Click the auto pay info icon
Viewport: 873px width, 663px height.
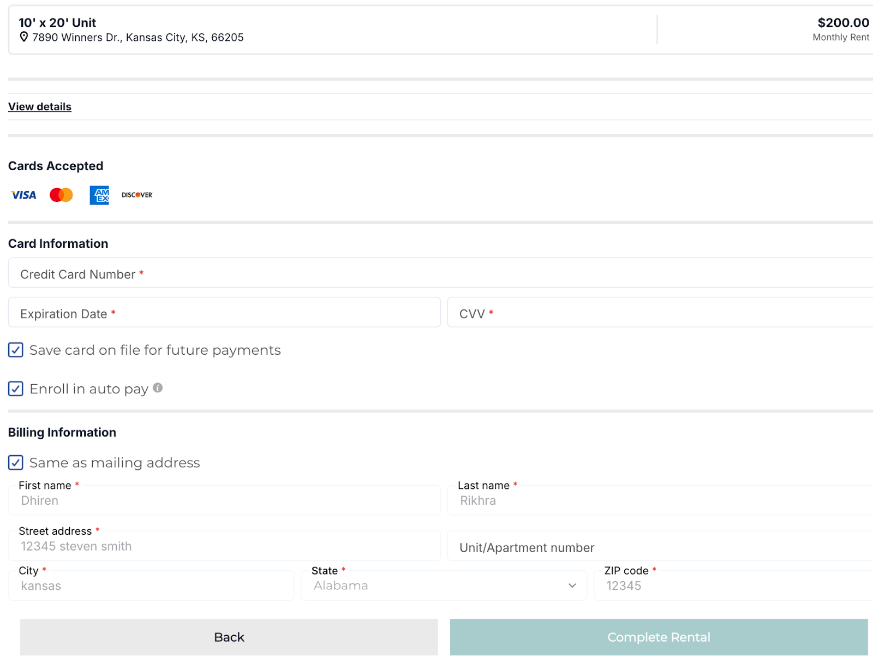pyautogui.click(x=158, y=388)
